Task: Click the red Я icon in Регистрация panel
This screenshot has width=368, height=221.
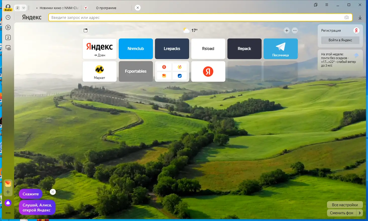Action: [356, 30]
